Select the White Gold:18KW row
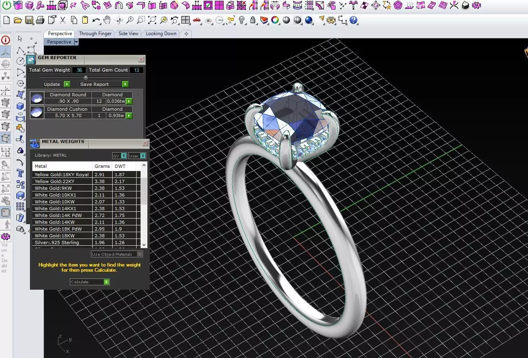Viewport: 528px width, 358px height. (x=86, y=236)
